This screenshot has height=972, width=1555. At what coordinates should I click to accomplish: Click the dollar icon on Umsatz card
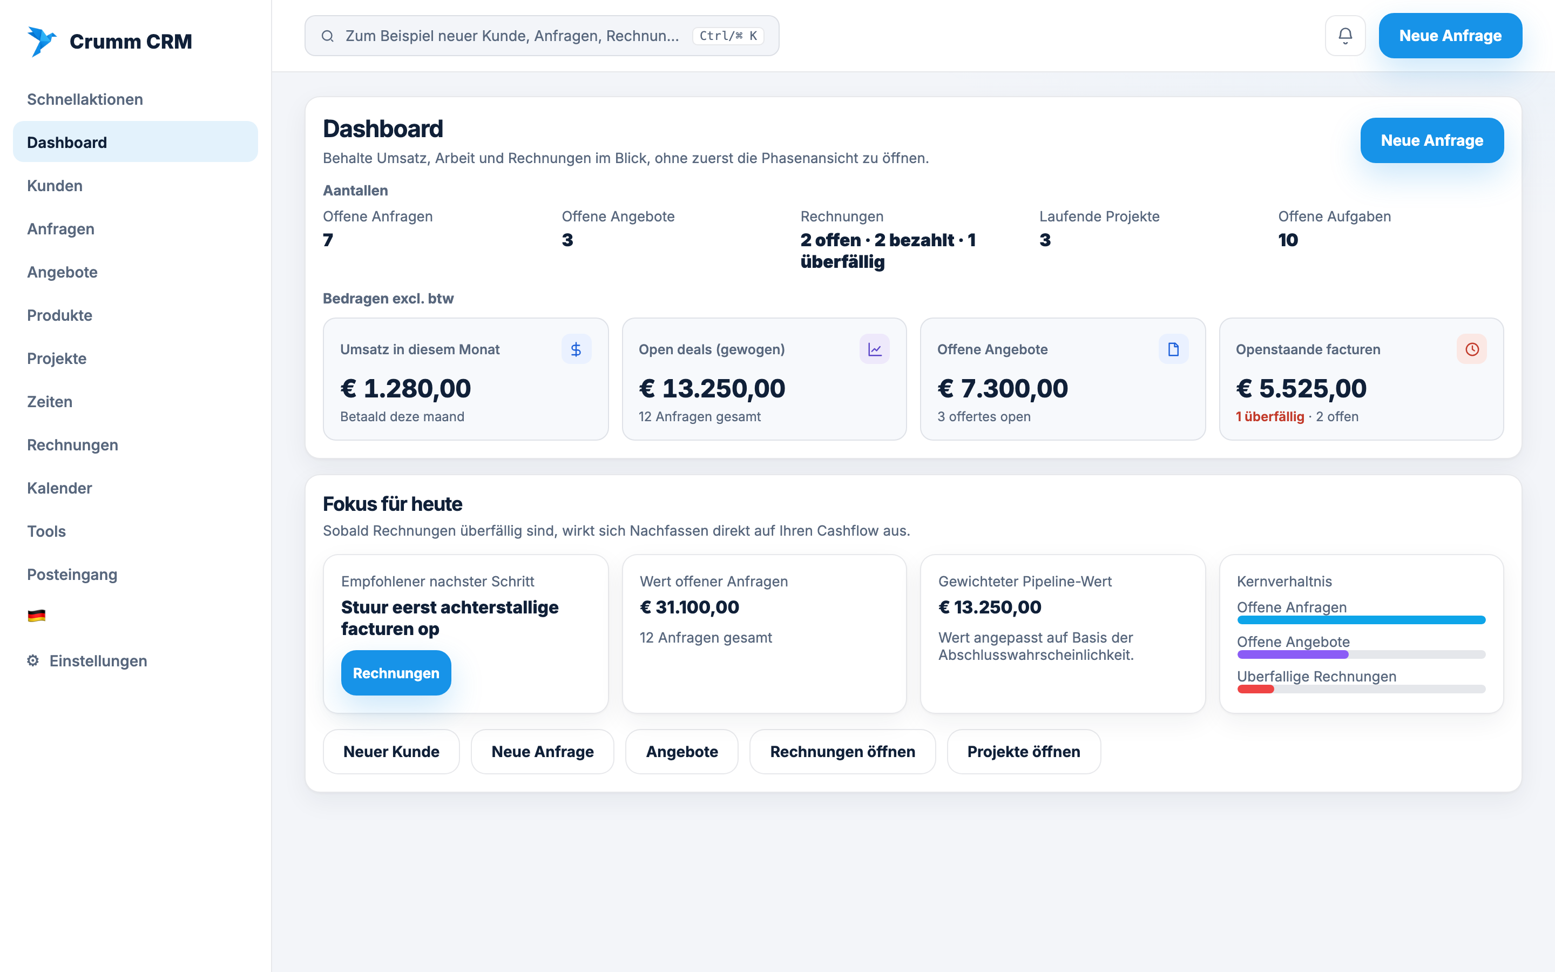576,349
